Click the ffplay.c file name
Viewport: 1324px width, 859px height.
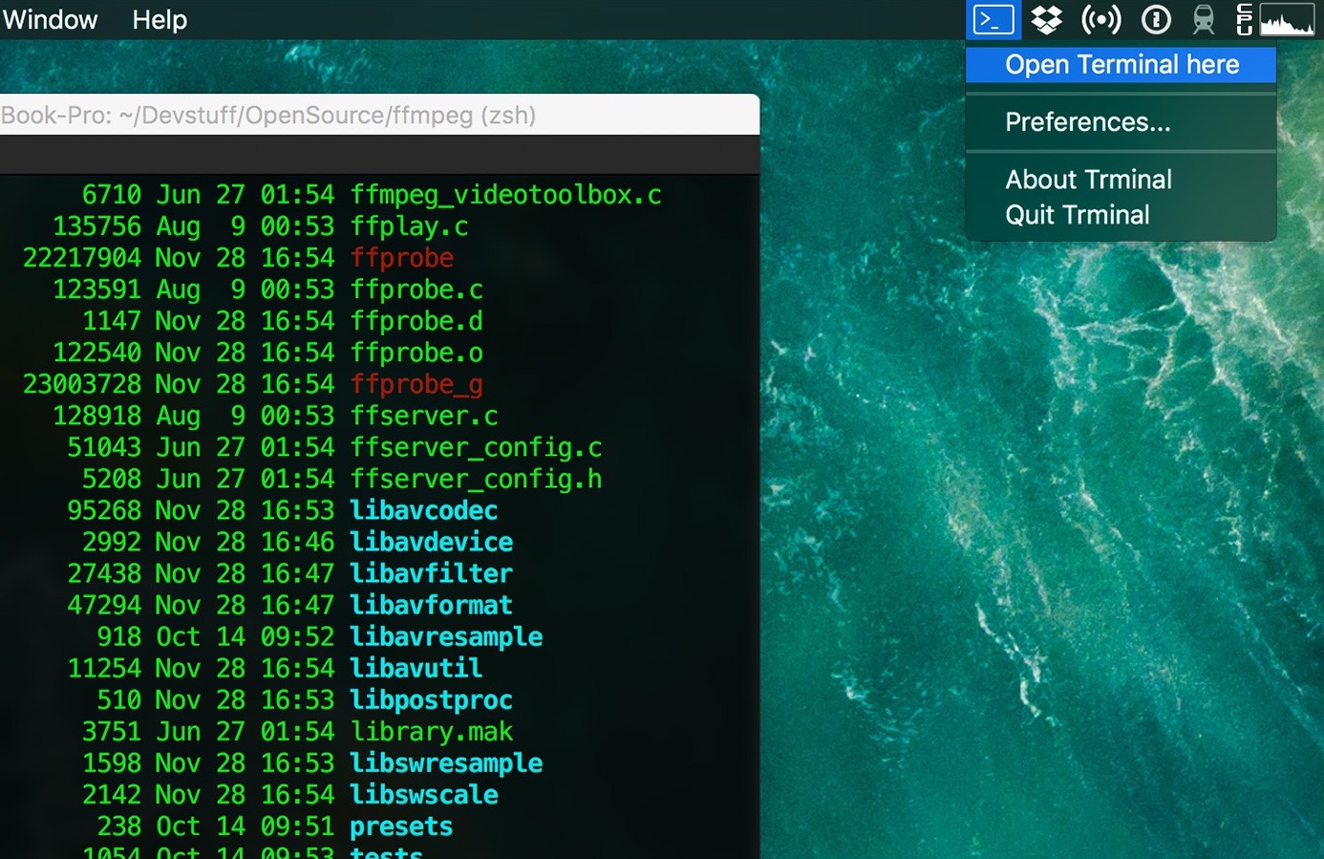[409, 226]
